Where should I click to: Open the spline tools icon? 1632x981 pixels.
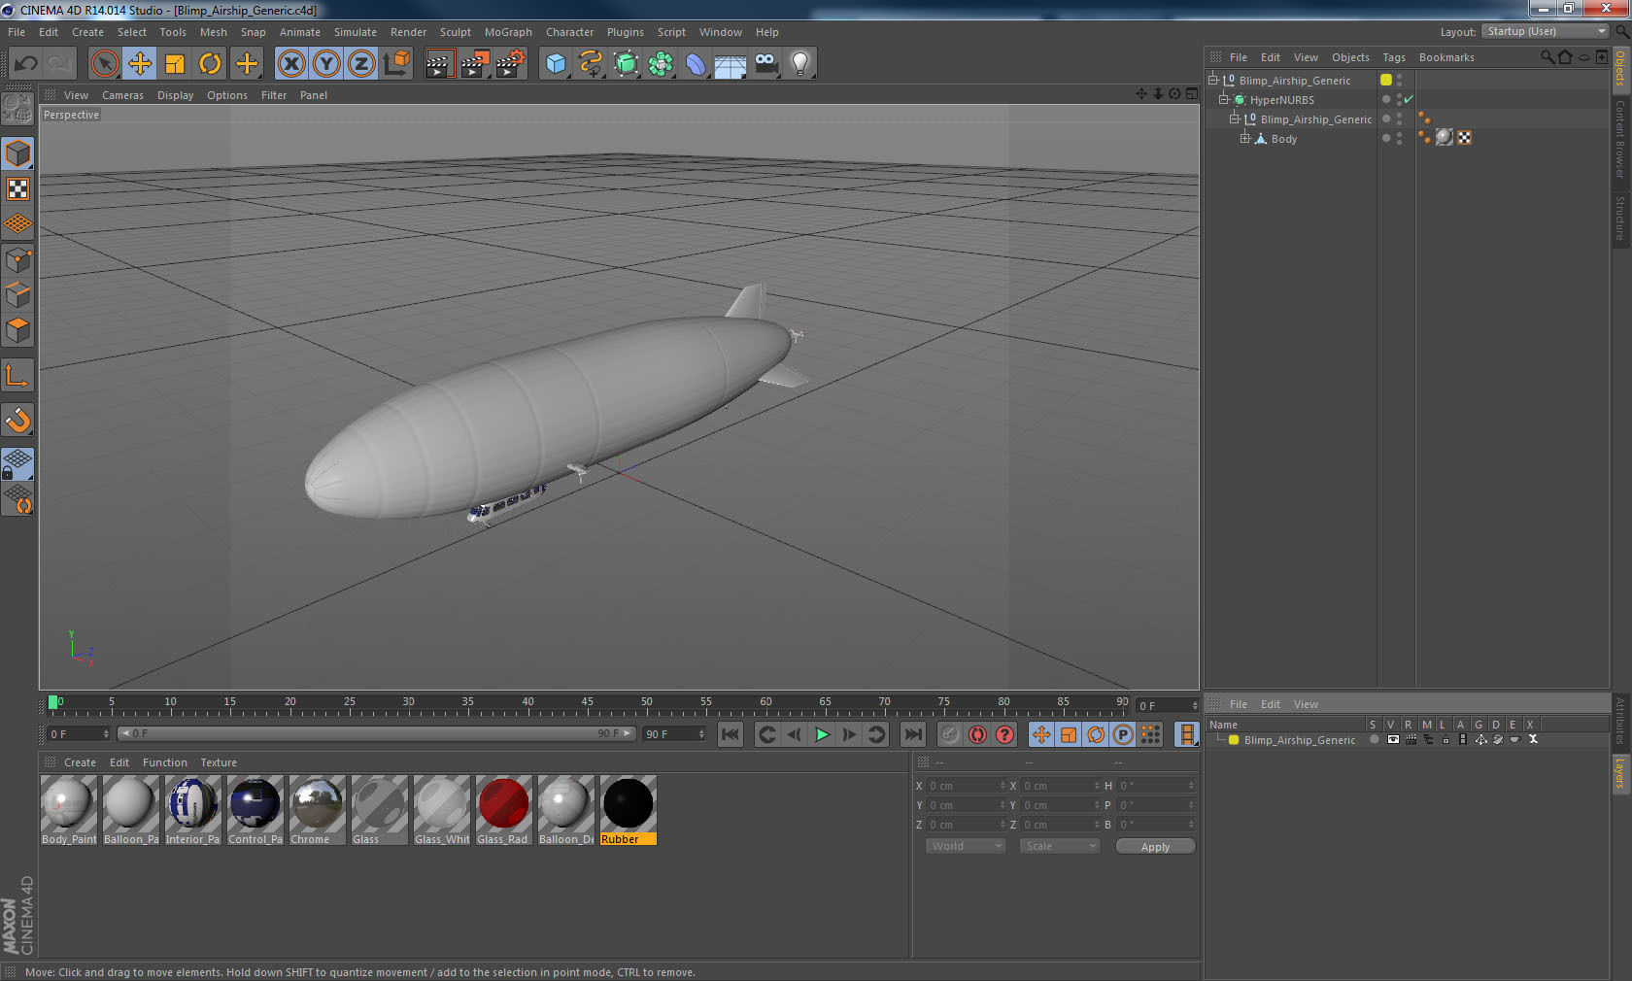[591, 64]
